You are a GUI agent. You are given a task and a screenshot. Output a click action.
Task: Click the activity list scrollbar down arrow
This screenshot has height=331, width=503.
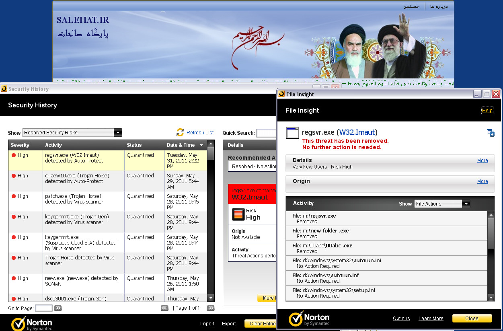point(491,298)
